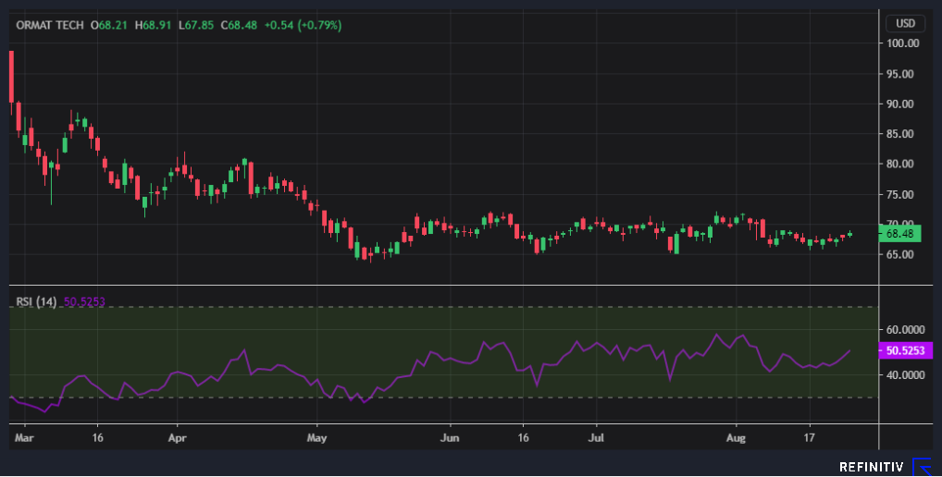Click the RSI legend value 50.5253
Image resolution: width=942 pixels, height=477 pixels.
(84, 301)
